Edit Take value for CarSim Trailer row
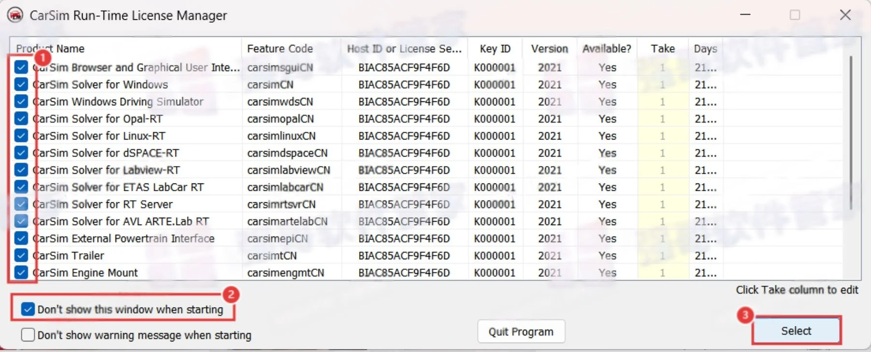This screenshot has width=871, height=352. (663, 255)
